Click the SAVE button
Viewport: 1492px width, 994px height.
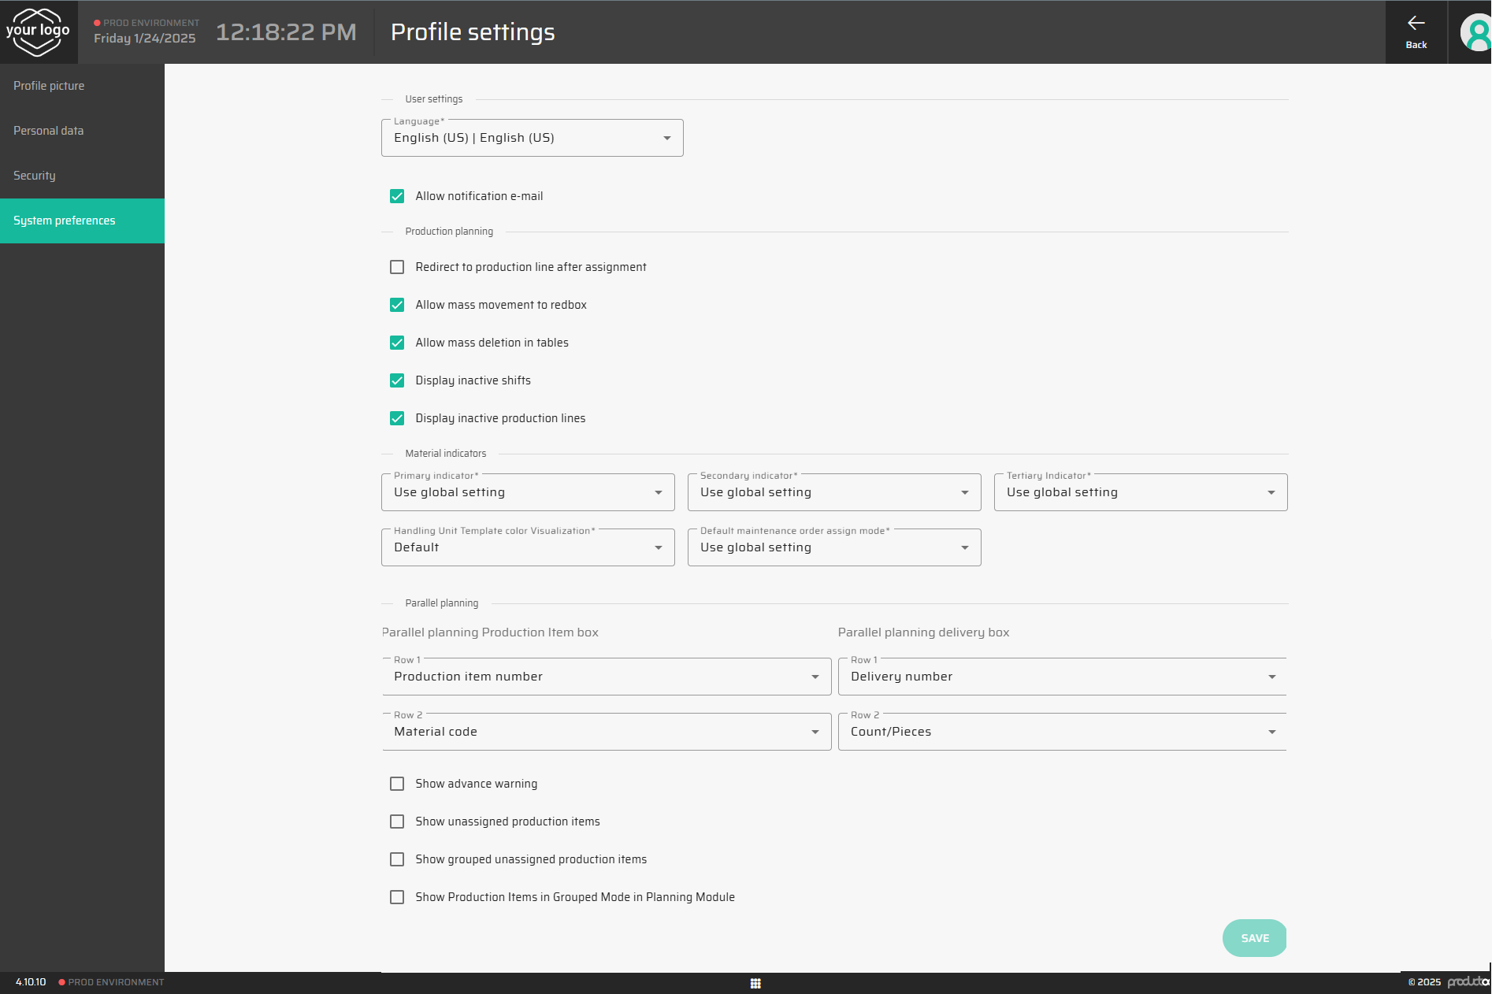click(x=1254, y=938)
